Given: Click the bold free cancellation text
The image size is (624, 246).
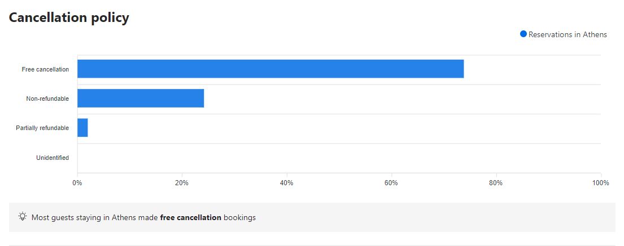Looking at the screenshot, I should coord(190,217).
